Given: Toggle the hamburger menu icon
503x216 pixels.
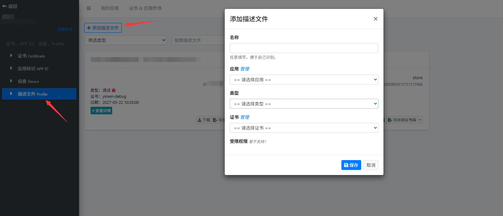Looking at the screenshot, I should point(89,8).
